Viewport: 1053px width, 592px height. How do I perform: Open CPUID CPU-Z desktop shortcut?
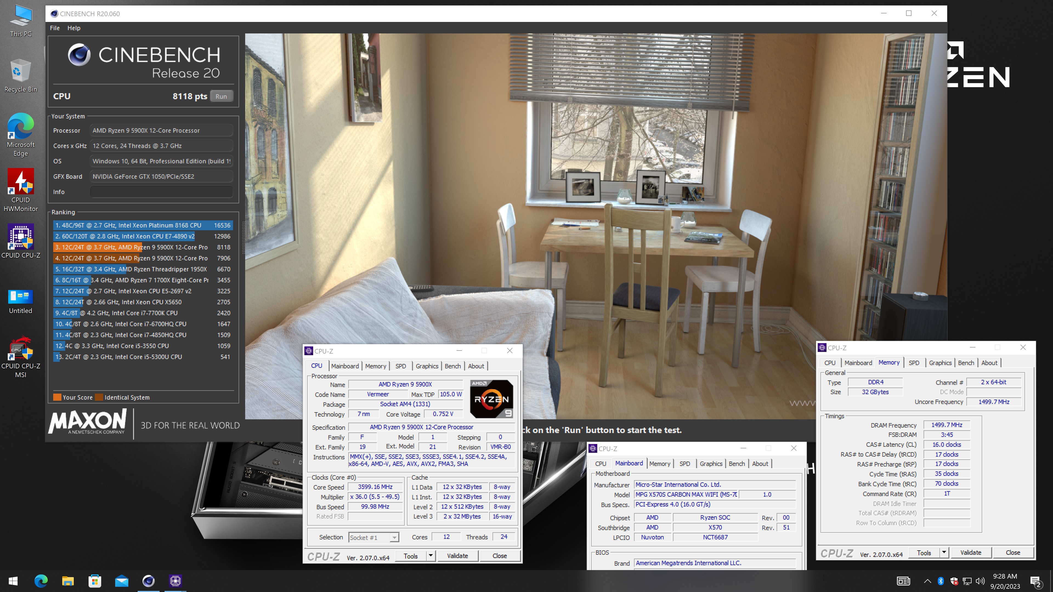(21, 241)
